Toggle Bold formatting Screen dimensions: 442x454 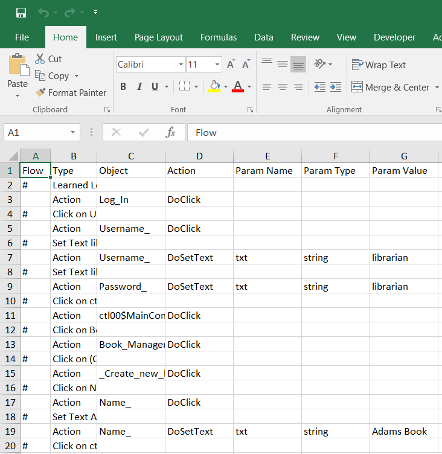point(123,87)
